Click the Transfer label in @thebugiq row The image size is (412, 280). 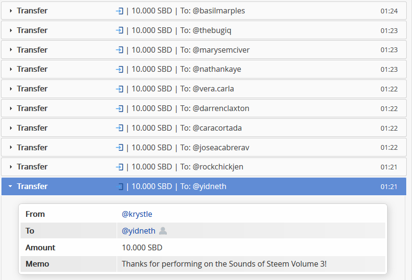32,30
